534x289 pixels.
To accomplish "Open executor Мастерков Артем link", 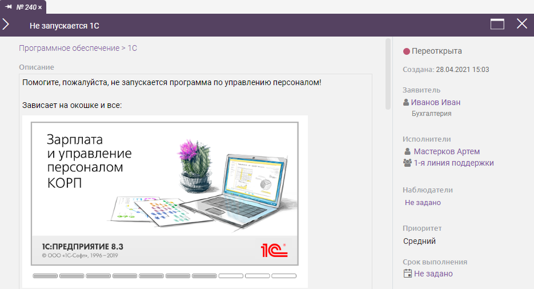I will coord(447,151).
